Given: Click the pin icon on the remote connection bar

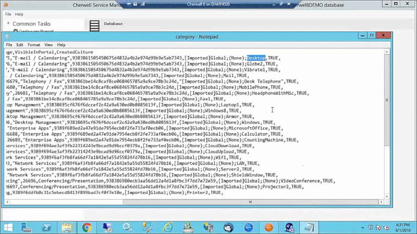Looking at the screenshot, I should point(128,4).
